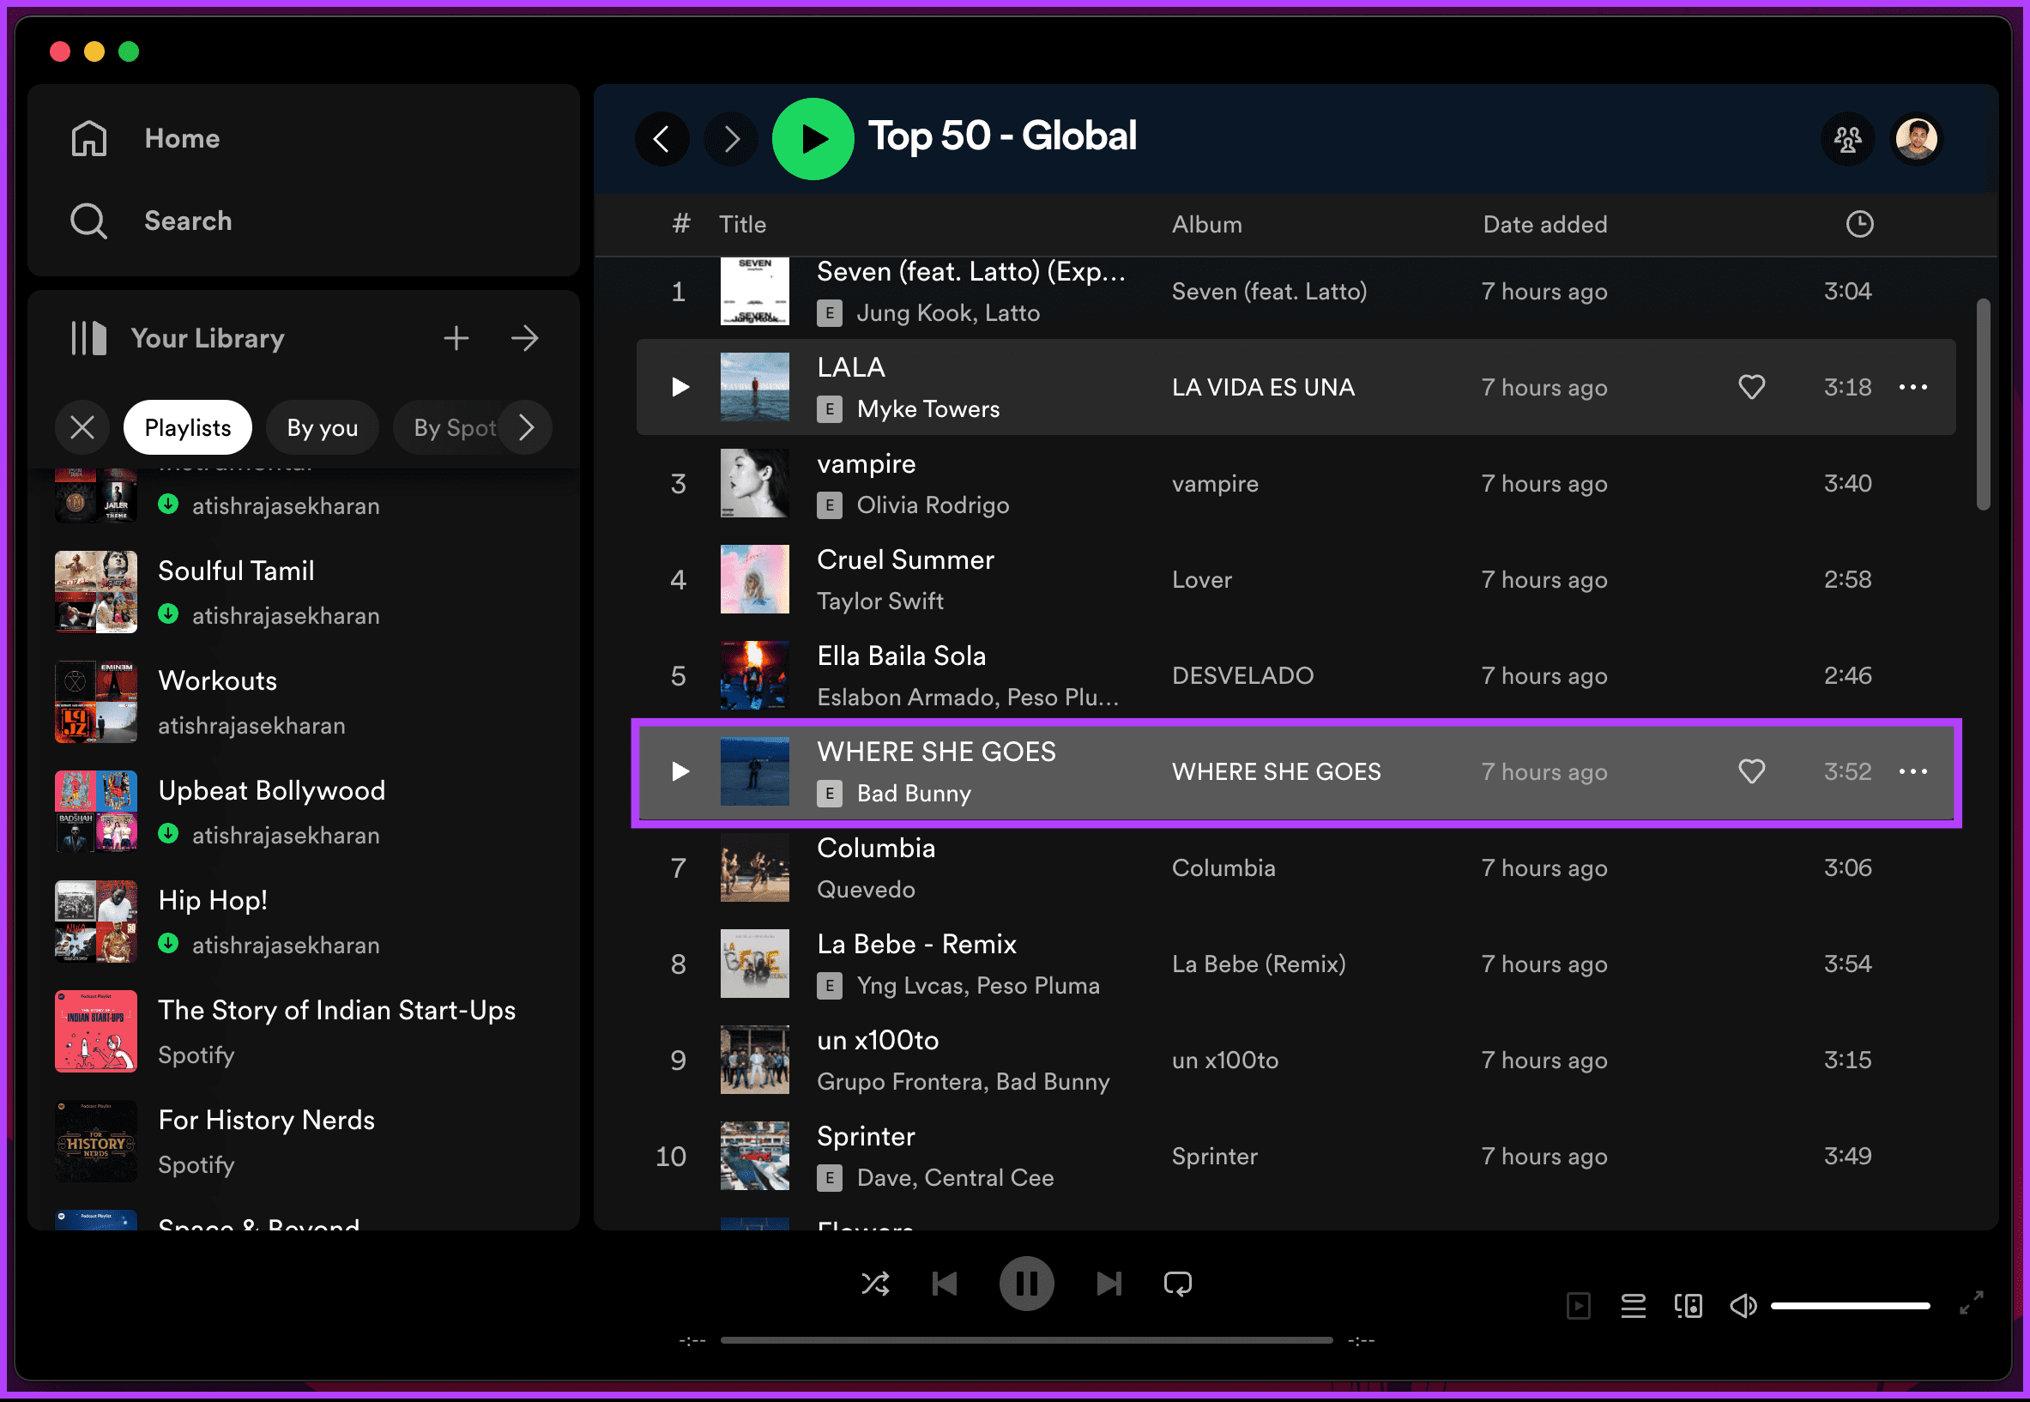Go back with the left arrow
The image size is (2030, 1402).
click(662, 139)
